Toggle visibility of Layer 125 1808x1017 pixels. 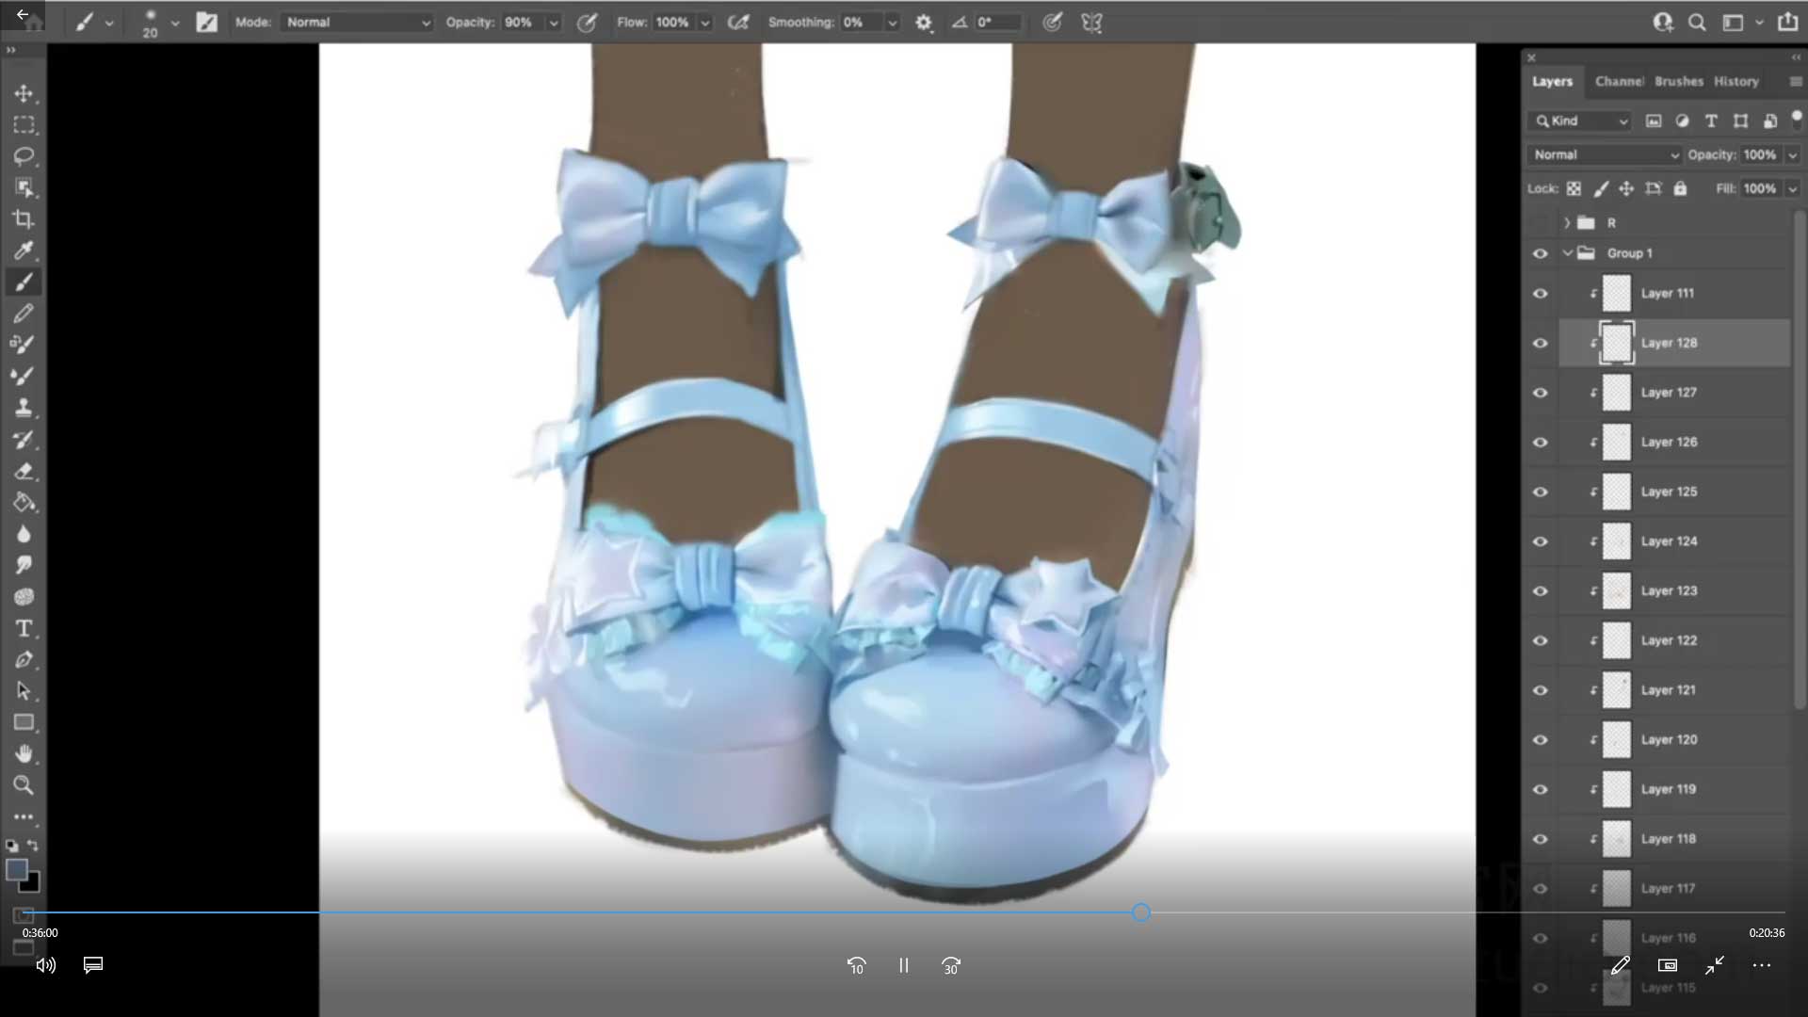(x=1541, y=492)
